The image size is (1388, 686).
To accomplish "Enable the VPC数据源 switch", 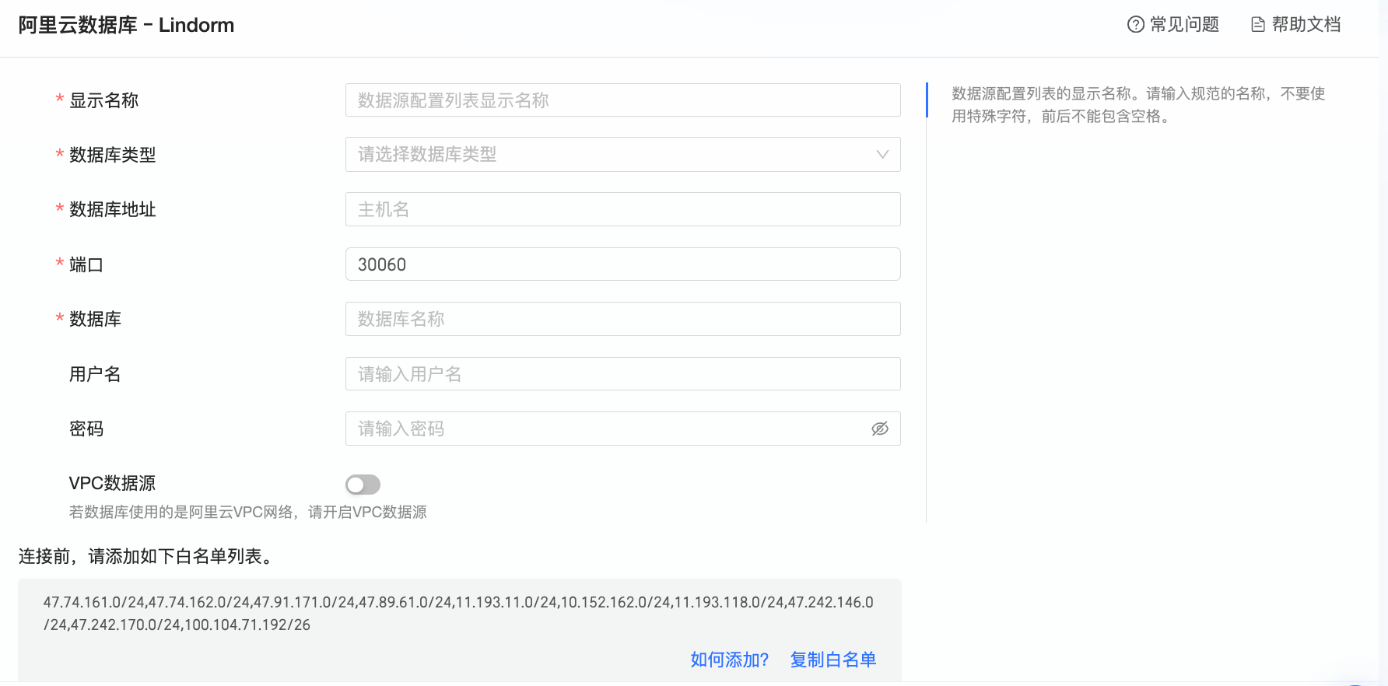I will [363, 485].
